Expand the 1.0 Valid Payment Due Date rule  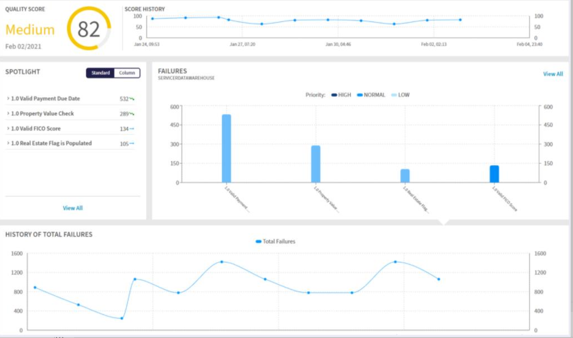8,99
